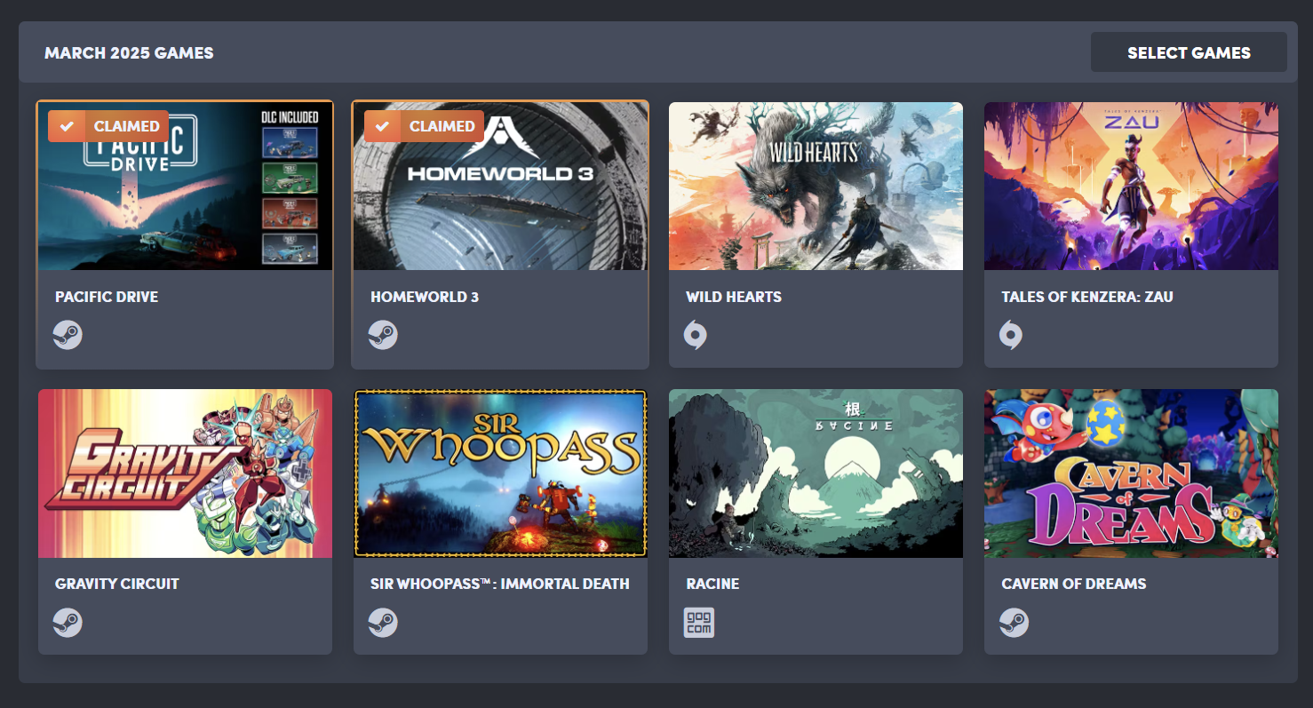Click the Pacific Drive title text

point(107,297)
